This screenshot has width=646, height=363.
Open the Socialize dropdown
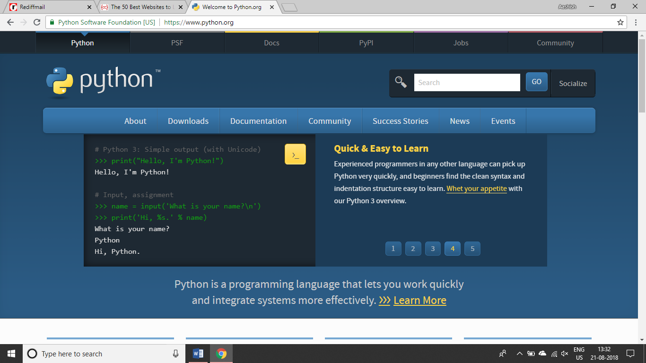tap(573, 83)
